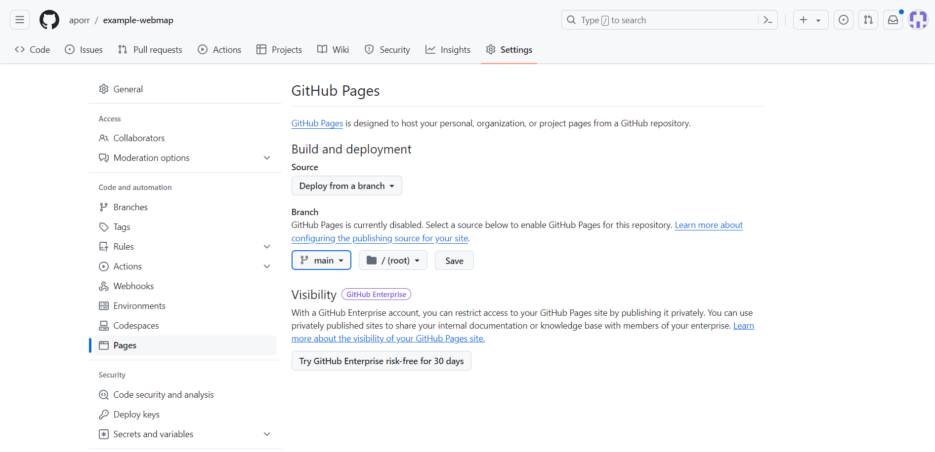The height and width of the screenshot is (452, 935).
Task: Open the notifications inbox icon
Action: pyautogui.click(x=893, y=20)
